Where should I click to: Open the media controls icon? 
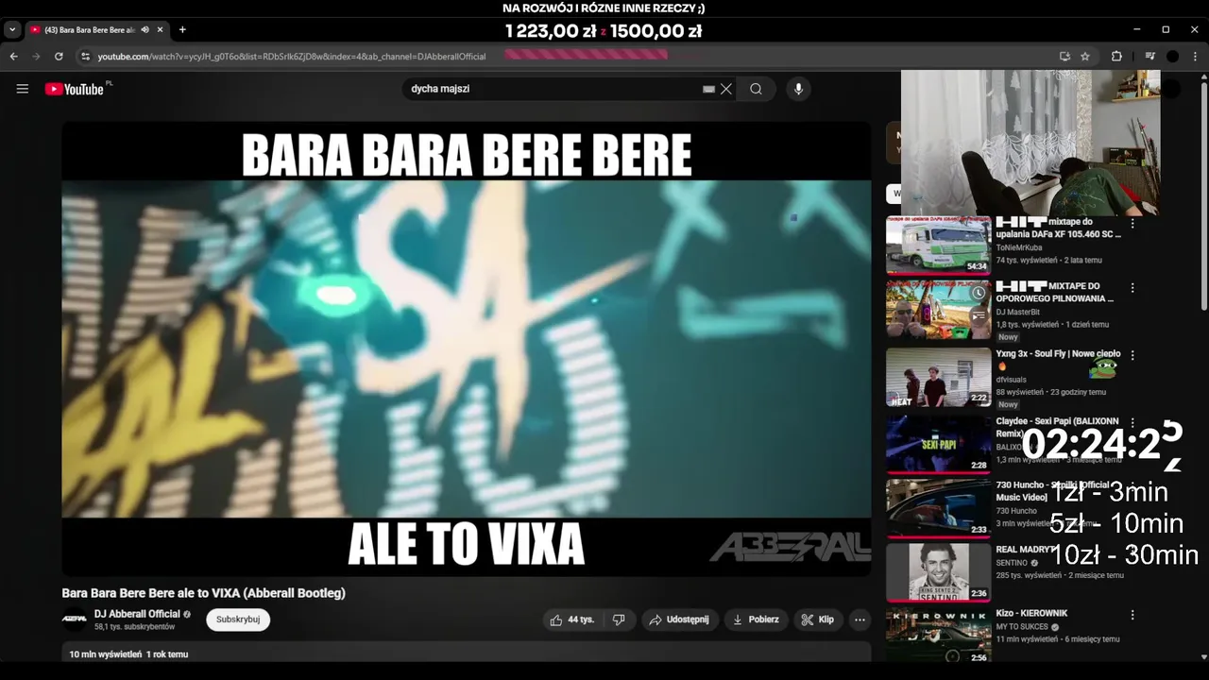[x=1149, y=57]
